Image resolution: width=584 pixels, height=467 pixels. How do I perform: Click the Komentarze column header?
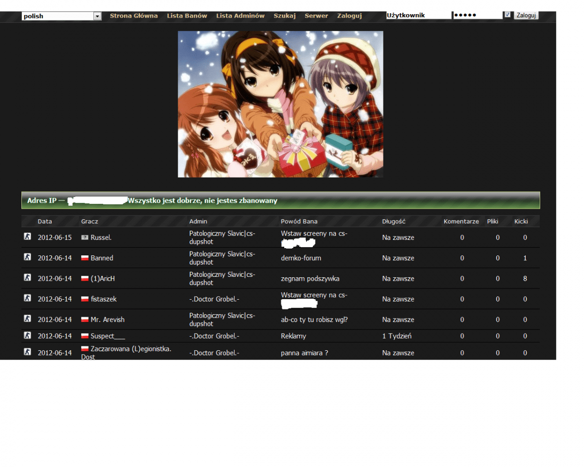(461, 221)
